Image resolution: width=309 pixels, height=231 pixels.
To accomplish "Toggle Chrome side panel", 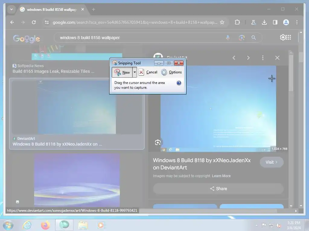I will pyautogui.click(x=275, y=22).
